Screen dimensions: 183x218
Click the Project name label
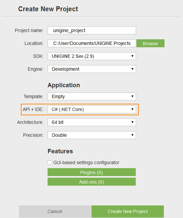(x=29, y=30)
